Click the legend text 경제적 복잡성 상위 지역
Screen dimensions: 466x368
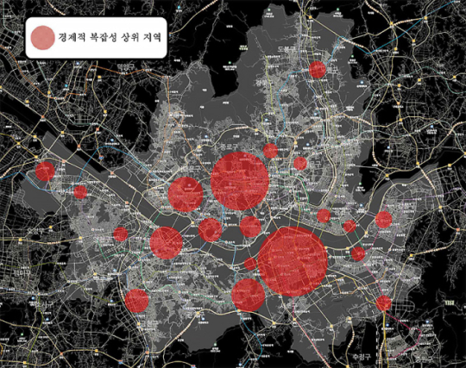(x=110, y=38)
